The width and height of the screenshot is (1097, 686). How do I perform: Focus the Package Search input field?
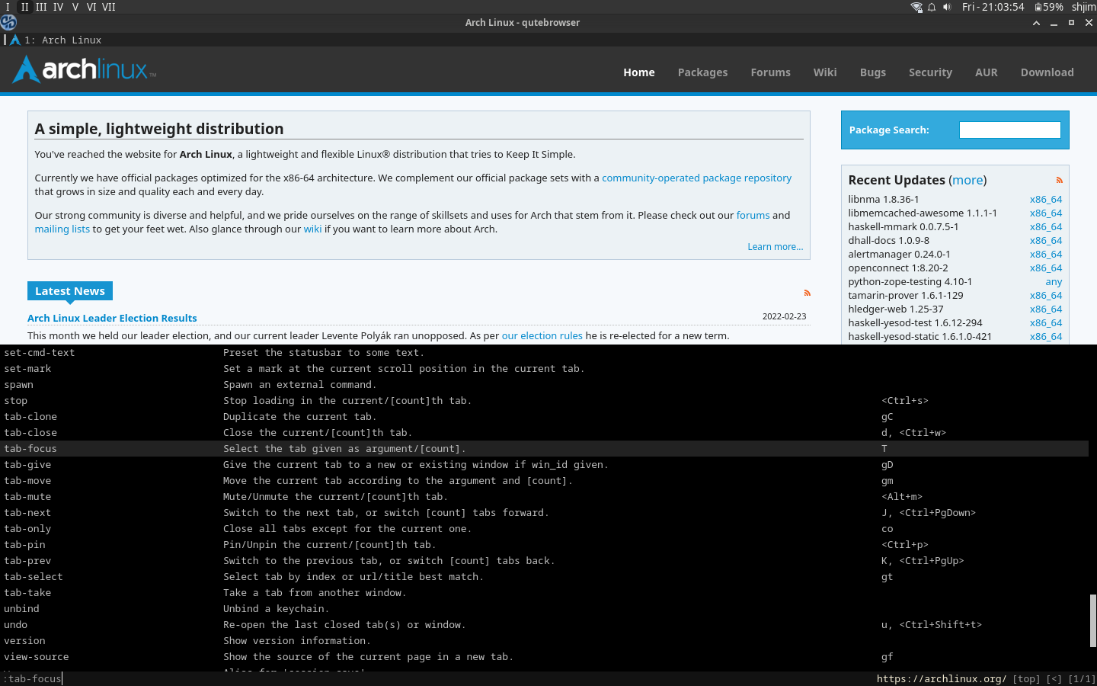pos(1009,130)
